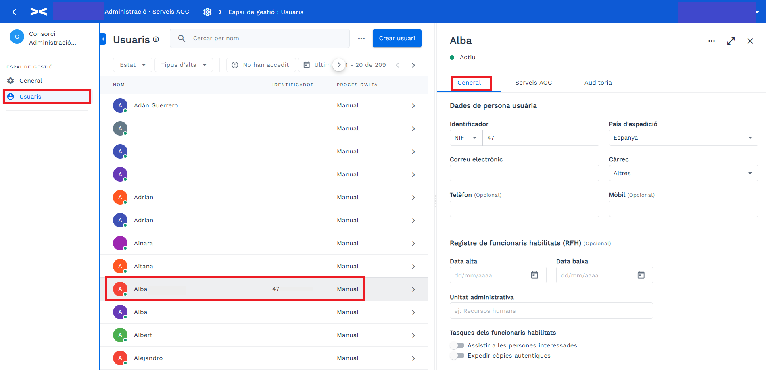The width and height of the screenshot is (766, 370).
Task: Click the back arrow in header
Action: 15,12
